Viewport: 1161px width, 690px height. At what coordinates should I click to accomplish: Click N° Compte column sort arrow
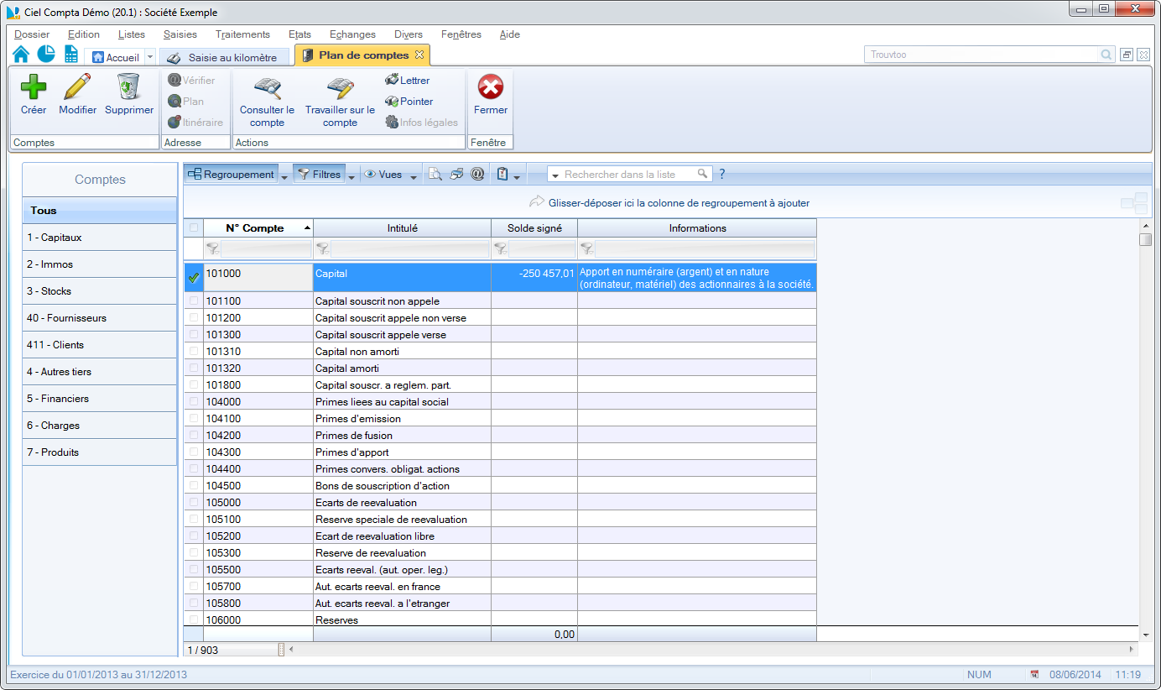307,228
